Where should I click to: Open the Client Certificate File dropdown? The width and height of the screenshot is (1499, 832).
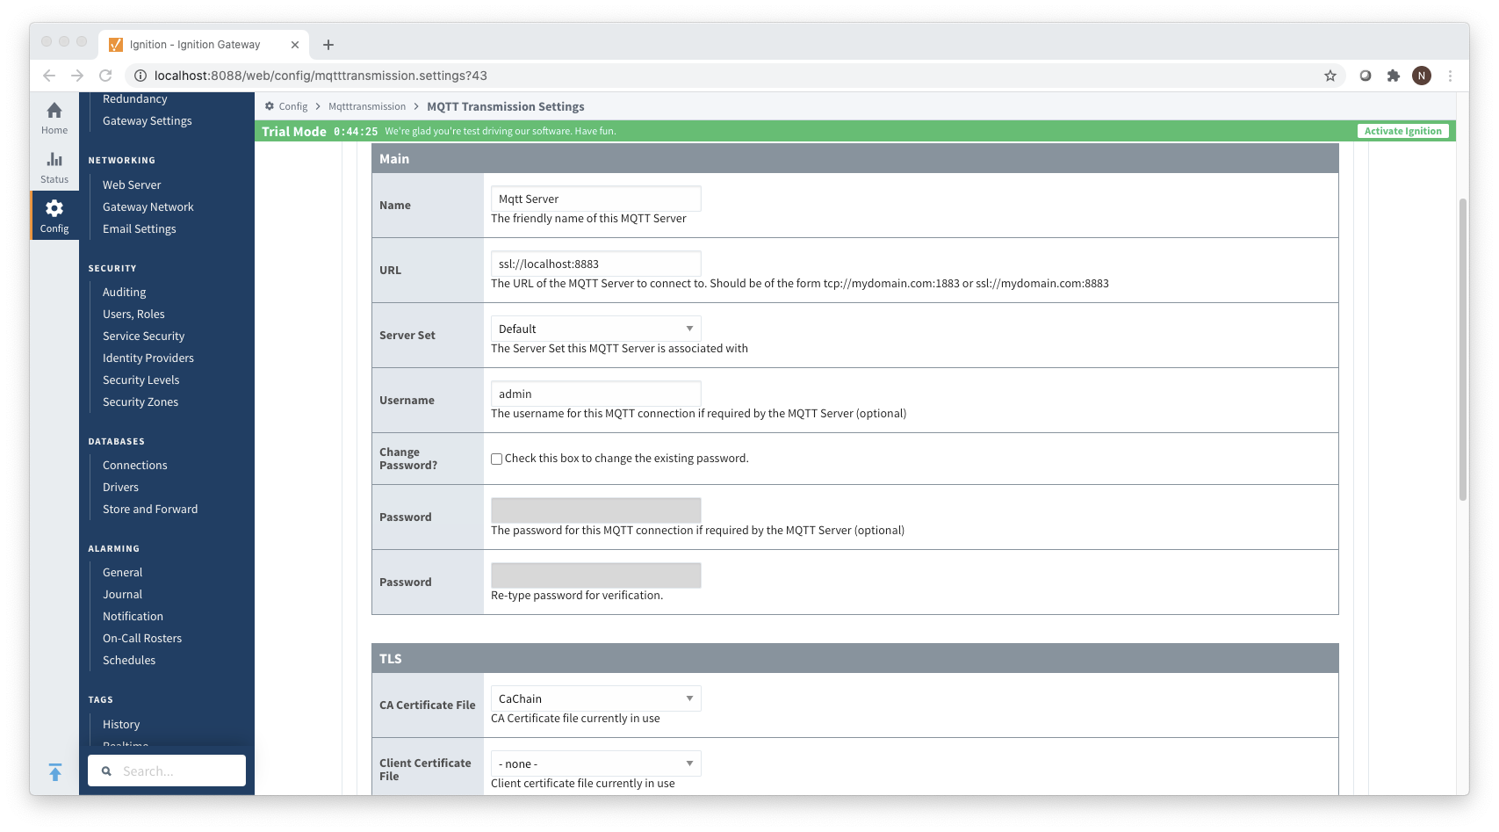click(595, 763)
